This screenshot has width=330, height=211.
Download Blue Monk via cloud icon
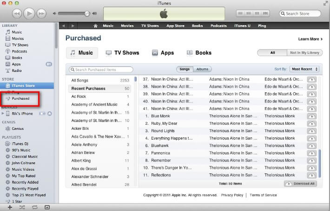click(312, 116)
